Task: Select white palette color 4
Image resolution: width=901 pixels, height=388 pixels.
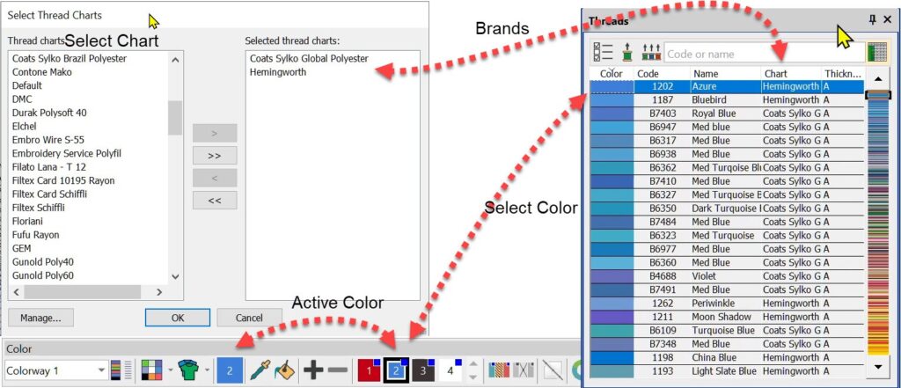Action: (x=451, y=370)
